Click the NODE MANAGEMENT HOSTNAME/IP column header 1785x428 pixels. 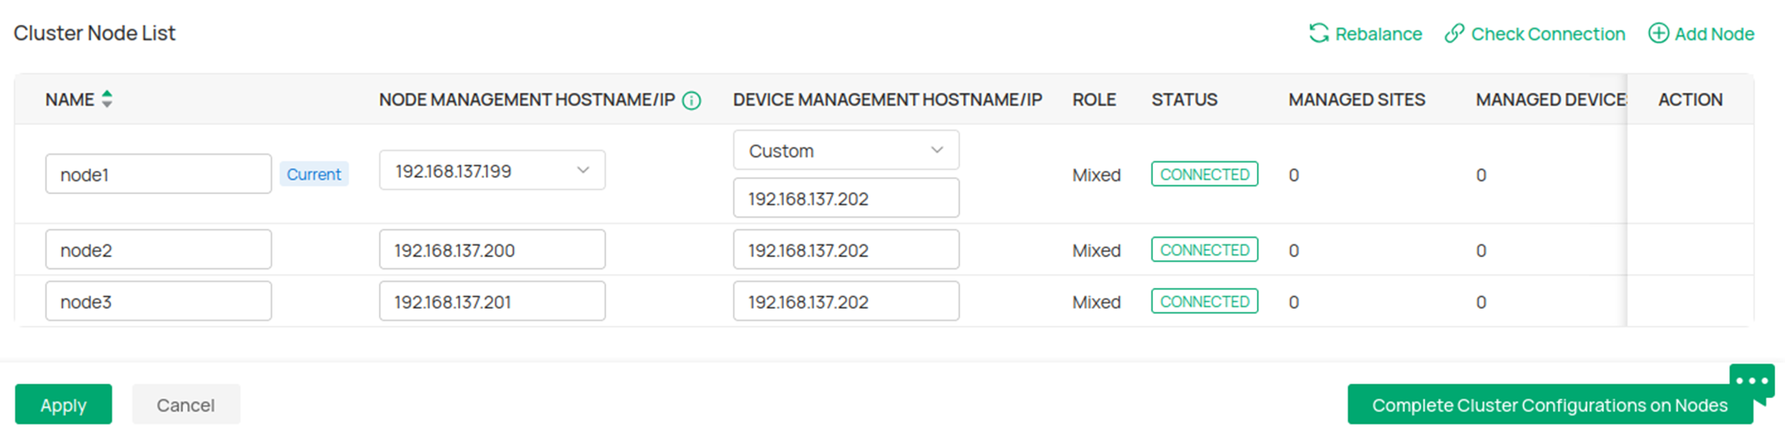pyautogui.click(x=526, y=100)
